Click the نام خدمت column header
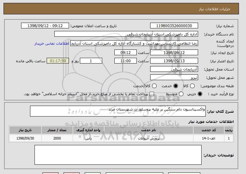 click(x=149, y=130)
